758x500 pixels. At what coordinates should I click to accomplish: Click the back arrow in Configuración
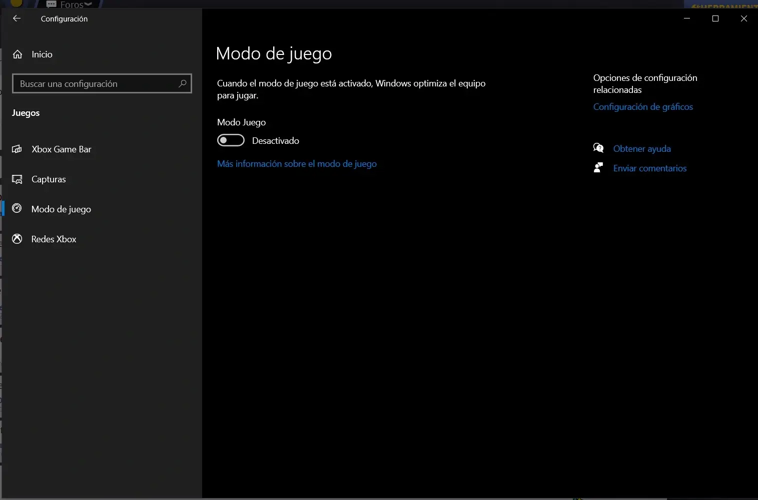coord(17,18)
